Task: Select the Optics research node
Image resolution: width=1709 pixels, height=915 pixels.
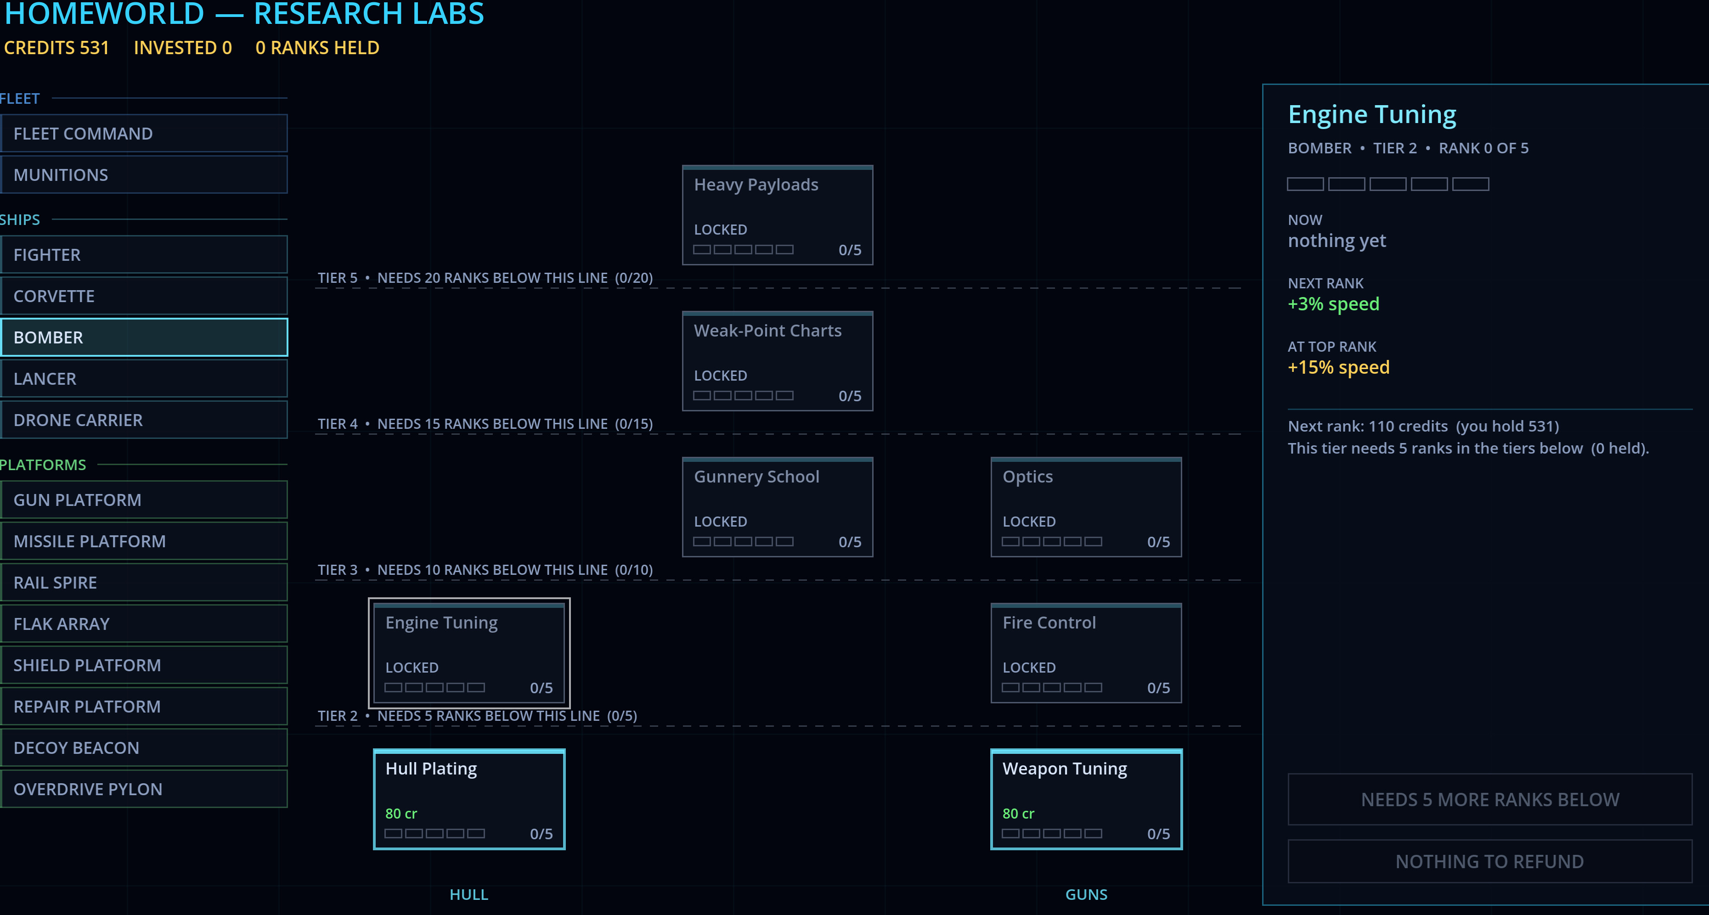Action: coord(1086,506)
